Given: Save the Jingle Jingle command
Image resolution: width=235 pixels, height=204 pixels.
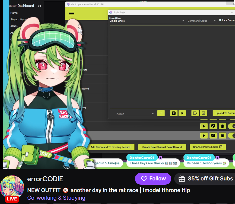Looking at the screenshot, I should (x=174, y=113).
